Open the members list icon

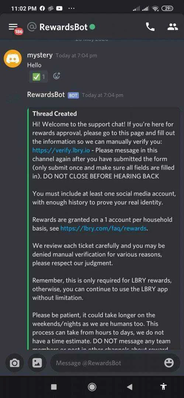pyautogui.click(x=173, y=27)
